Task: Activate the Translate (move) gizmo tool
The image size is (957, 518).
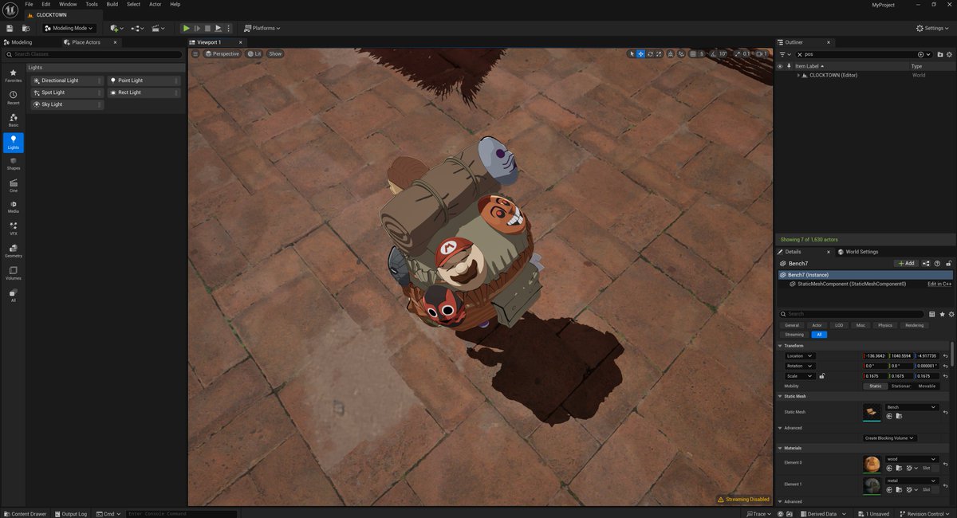Action: 641,53
